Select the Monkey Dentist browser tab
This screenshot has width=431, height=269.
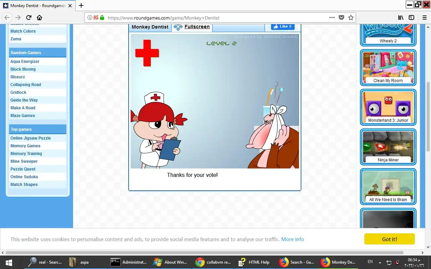tap(37, 5)
